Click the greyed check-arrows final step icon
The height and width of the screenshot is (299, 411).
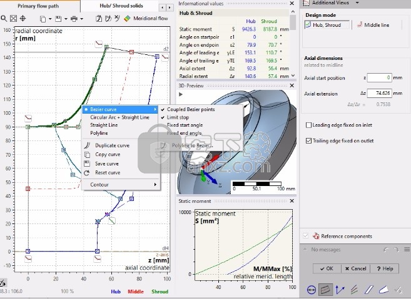coord(398,290)
